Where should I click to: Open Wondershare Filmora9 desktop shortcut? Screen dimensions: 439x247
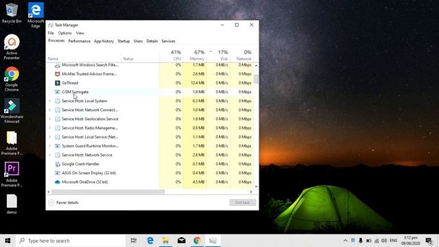tap(12, 111)
